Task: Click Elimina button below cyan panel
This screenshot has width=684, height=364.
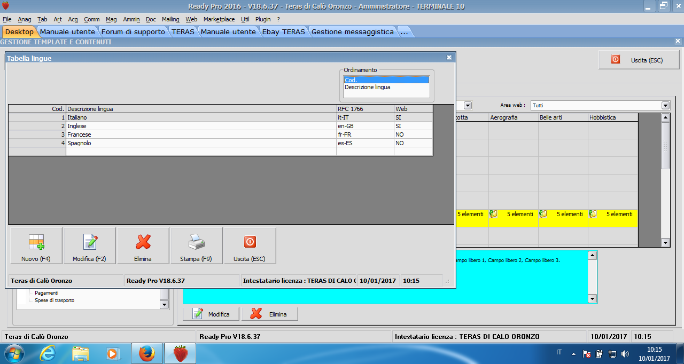Action: (x=270, y=314)
